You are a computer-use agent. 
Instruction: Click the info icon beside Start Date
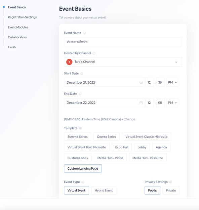(82, 74)
